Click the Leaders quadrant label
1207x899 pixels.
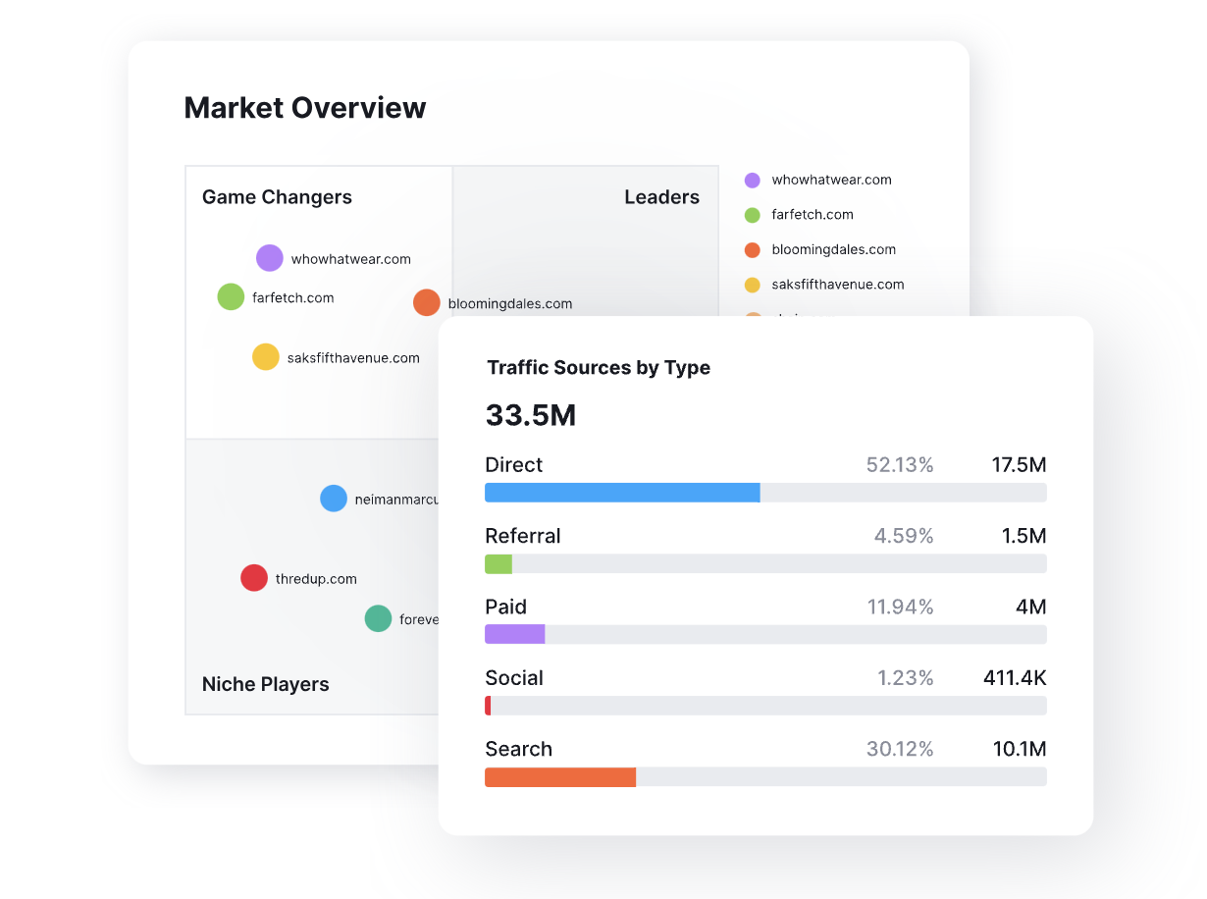[x=661, y=197]
